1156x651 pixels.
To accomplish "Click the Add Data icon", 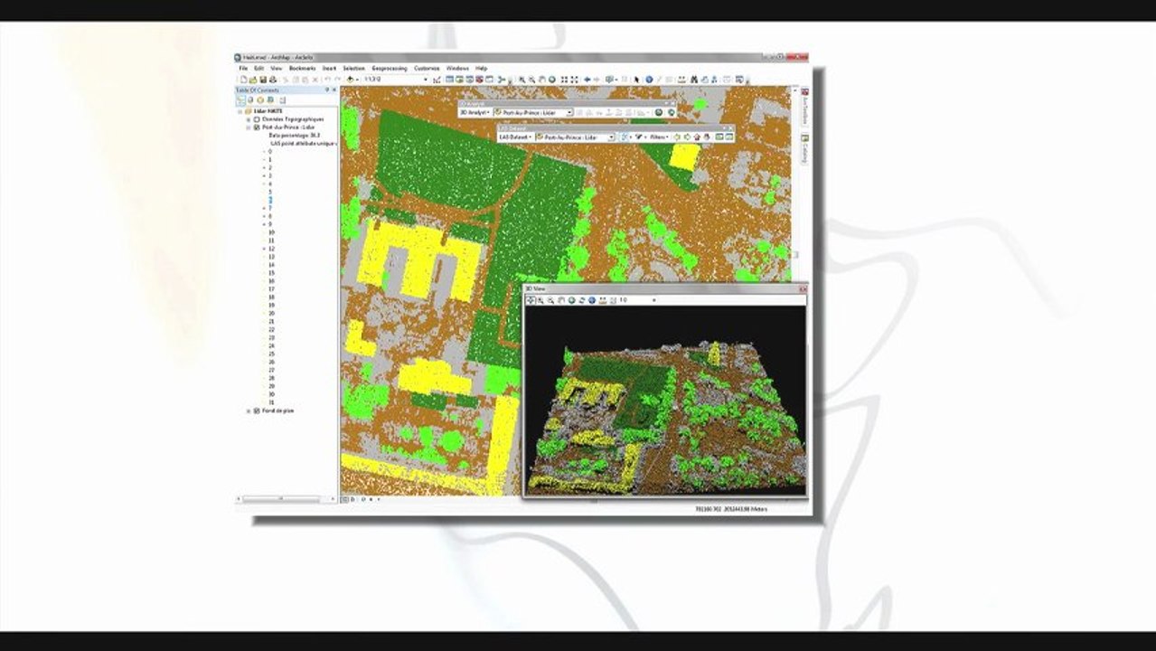I will [x=350, y=80].
